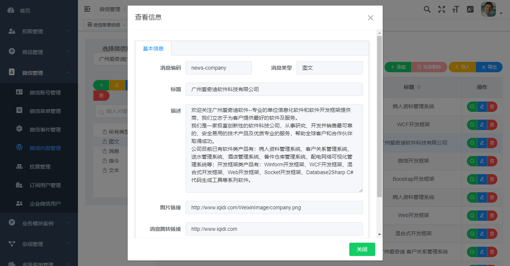Click the 导出 button
Image resolution: width=510 pixels, height=266 pixels.
point(489,67)
